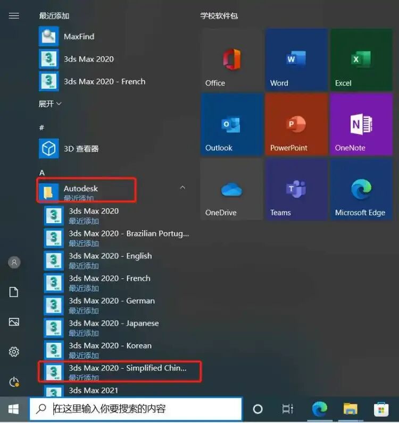399x423 pixels.
Task: Open the PowerPoint tile
Action: coord(297,124)
